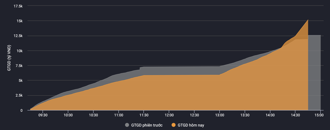
Task: Click the 15k value axis label
Action: [x=19, y=21]
